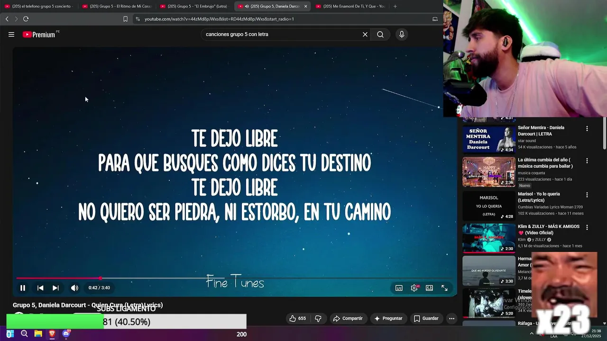
Task: Toggle subtitles on the video player
Action: (399, 288)
